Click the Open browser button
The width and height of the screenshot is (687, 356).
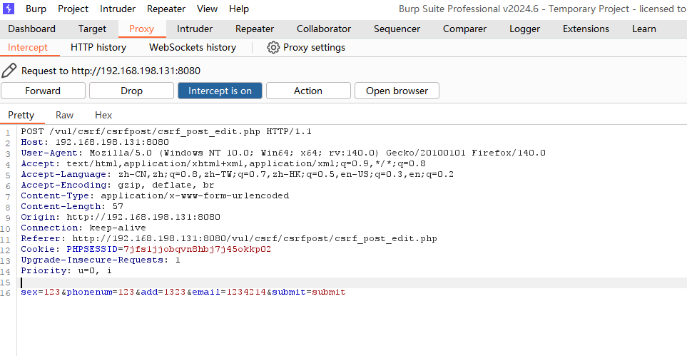click(x=397, y=91)
